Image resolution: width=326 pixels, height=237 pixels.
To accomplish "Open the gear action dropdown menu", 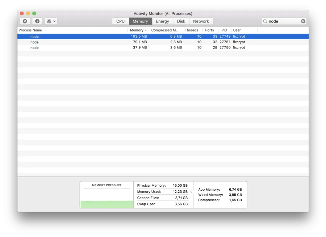I will pos(51,21).
